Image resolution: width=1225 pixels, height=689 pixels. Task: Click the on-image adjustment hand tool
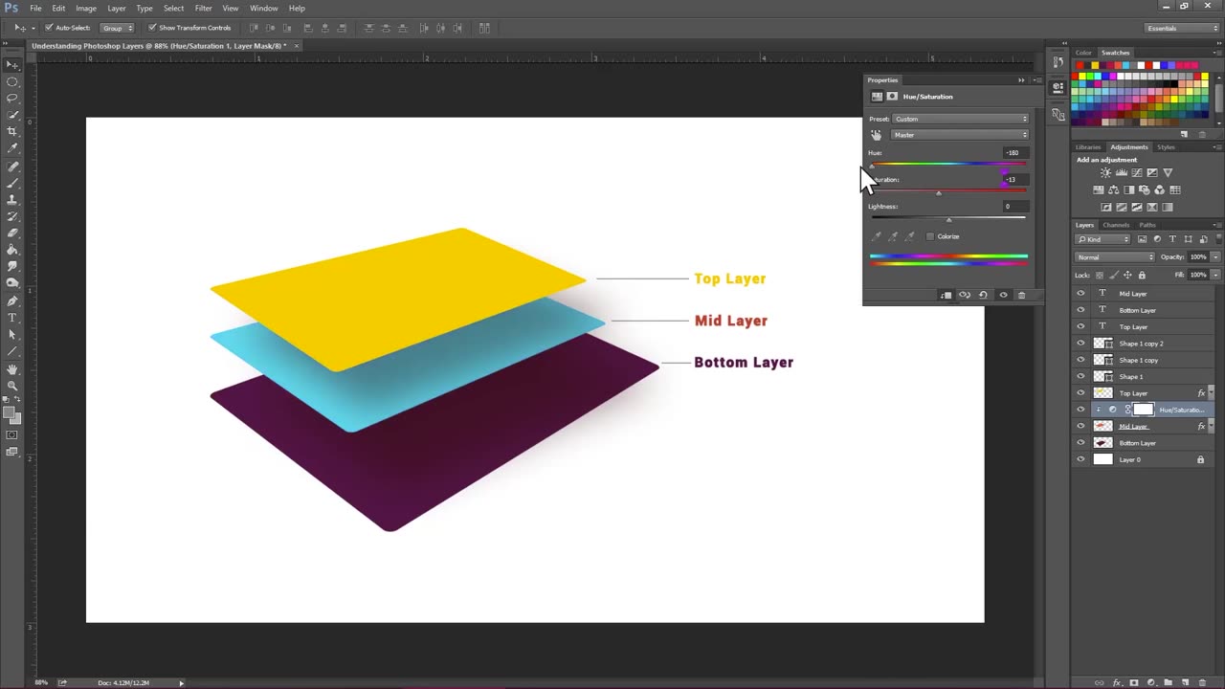click(x=876, y=135)
